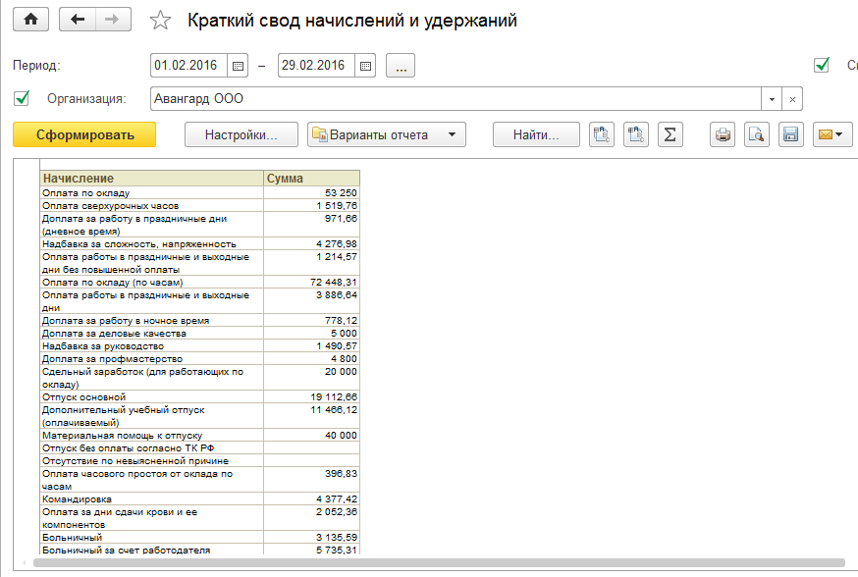Clear the organization field with X button
Screen dimensions: 858x577
(792, 99)
